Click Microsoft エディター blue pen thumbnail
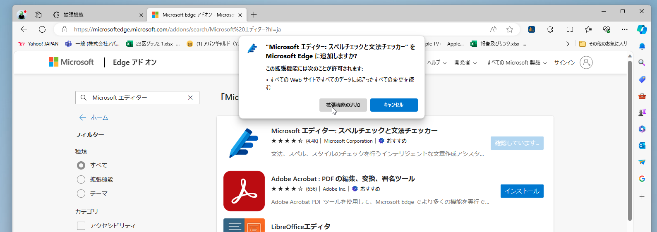This screenshot has width=657, height=232. click(x=244, y=143)
